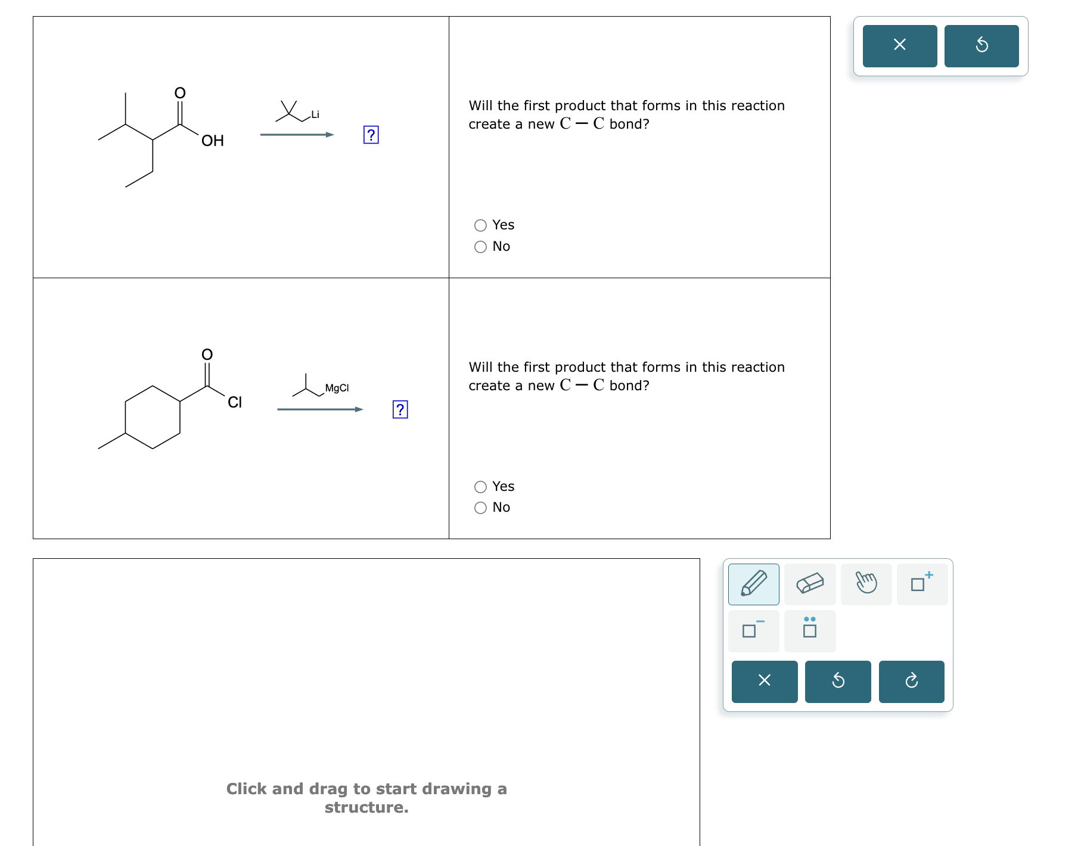Select Yes for the MgCl reaction question
Screen dimensions: 1081x846
point(480,486)
